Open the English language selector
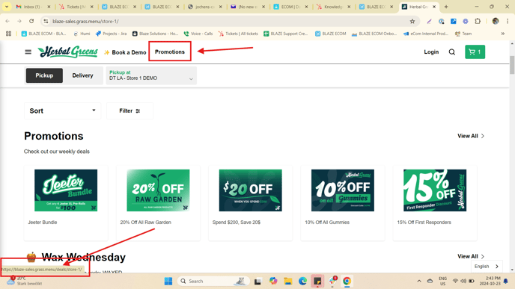Viewport: 515px width, 289px height. (487, 267)
